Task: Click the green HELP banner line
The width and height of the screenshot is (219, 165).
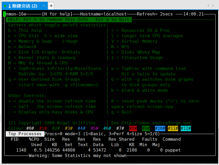Action: [69, 19]
